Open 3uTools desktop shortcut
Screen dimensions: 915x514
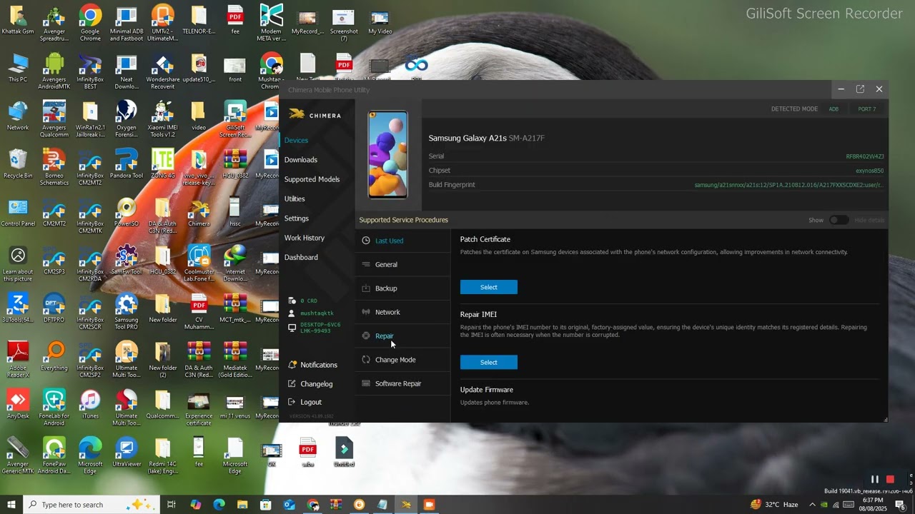tap(18, 307)
